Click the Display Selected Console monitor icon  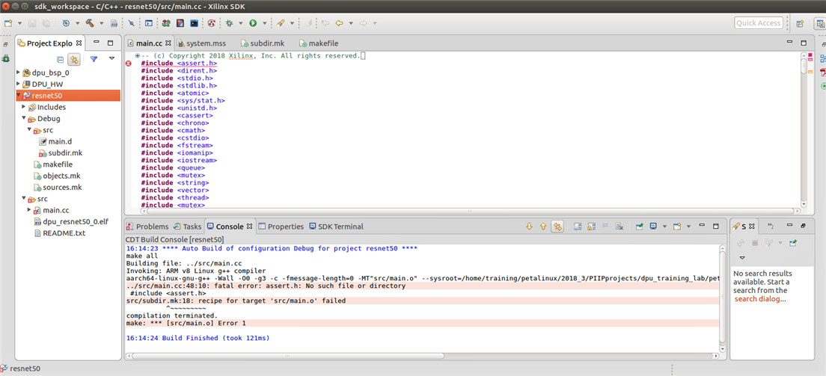click(653, 226)
